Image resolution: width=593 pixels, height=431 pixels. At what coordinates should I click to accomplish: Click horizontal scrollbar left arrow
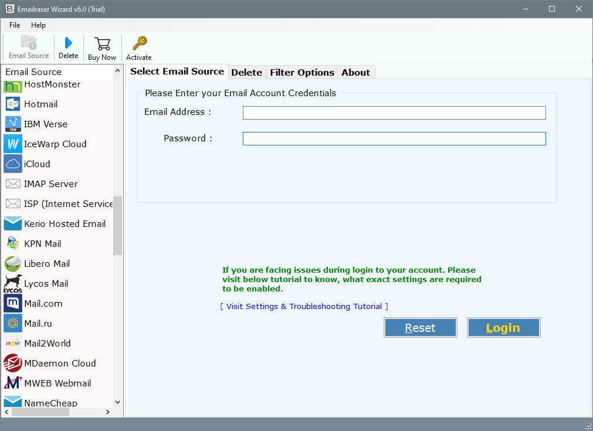6,412
